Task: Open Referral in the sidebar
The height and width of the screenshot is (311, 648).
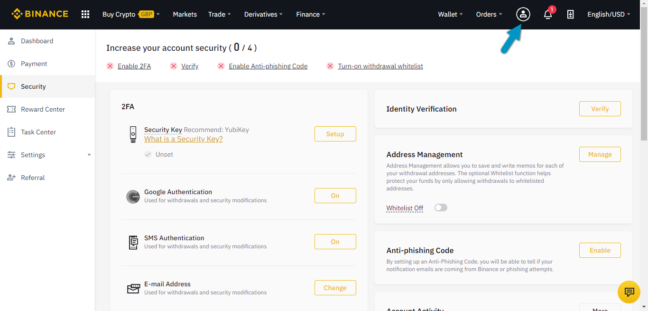Action: [x=47, y=178]
